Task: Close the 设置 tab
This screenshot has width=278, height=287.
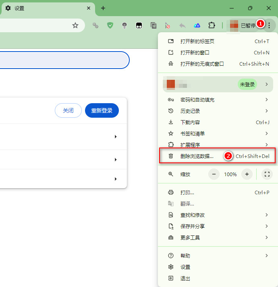Action: (x=89, y=8)
